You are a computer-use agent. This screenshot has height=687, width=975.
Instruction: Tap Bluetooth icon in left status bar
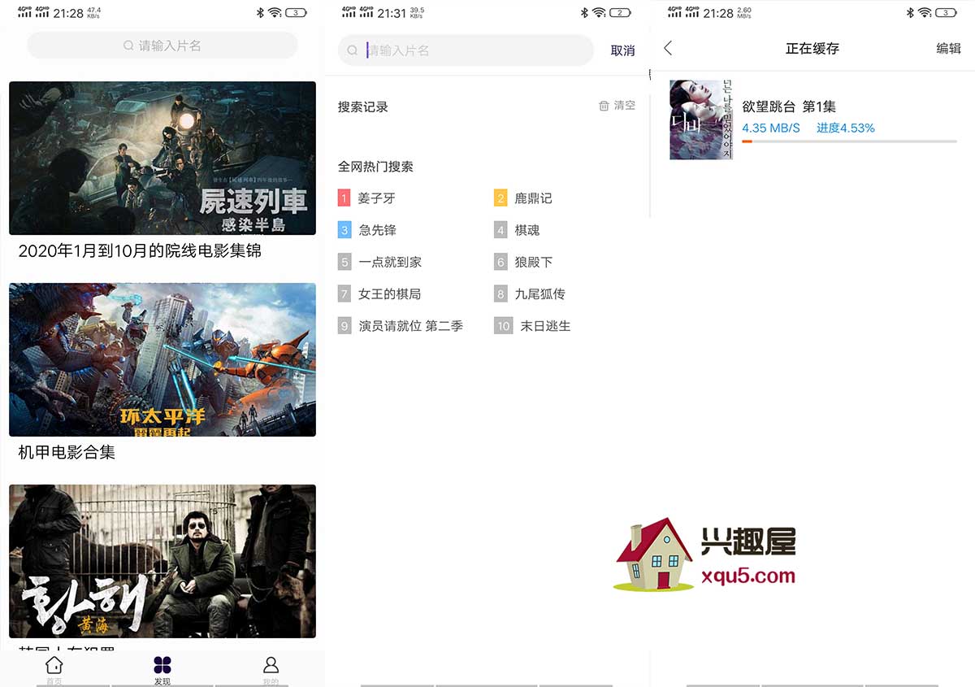click(260, 12)
